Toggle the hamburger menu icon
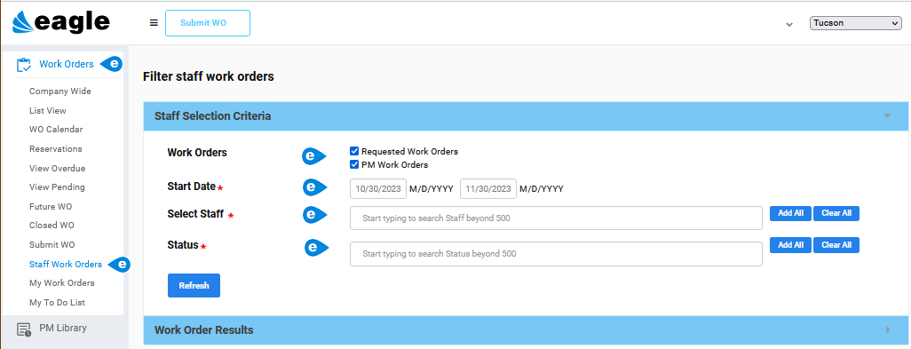Image resolution: width=911 pixels, height=349 pixels. (x=154, y=23)
